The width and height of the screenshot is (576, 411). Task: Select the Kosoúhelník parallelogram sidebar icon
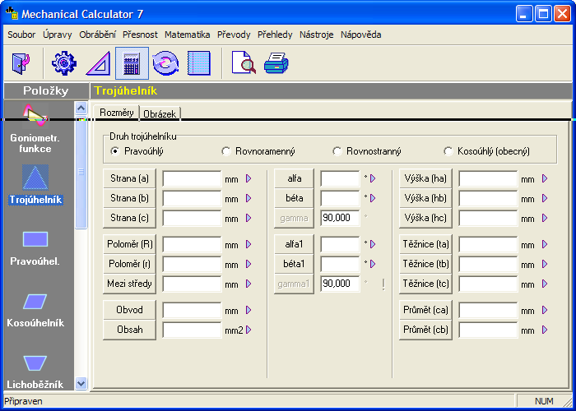35,302
